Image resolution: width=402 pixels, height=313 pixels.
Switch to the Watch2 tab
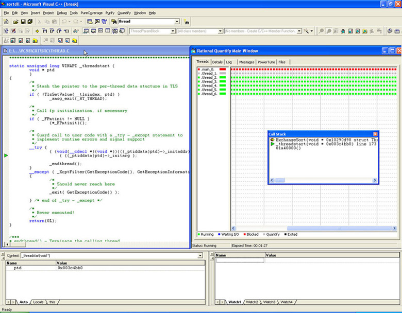252,302
